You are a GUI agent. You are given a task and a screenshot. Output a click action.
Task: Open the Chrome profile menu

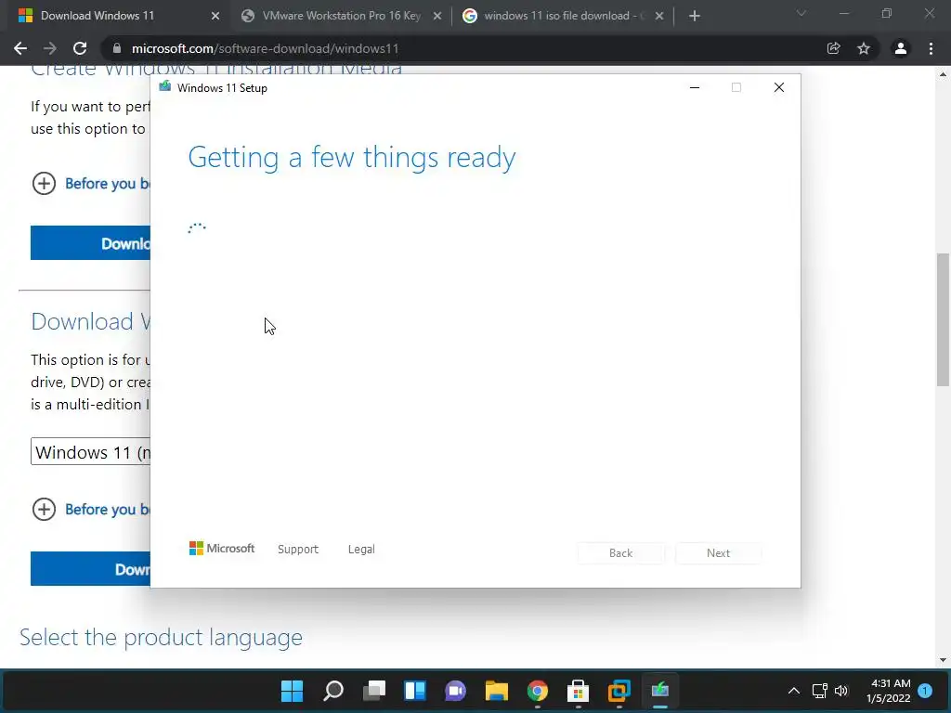coord(901,48)
